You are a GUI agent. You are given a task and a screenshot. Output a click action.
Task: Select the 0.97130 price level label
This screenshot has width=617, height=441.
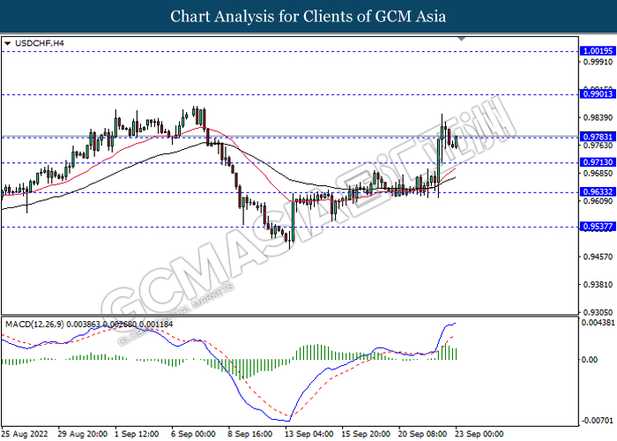(598, 162)
